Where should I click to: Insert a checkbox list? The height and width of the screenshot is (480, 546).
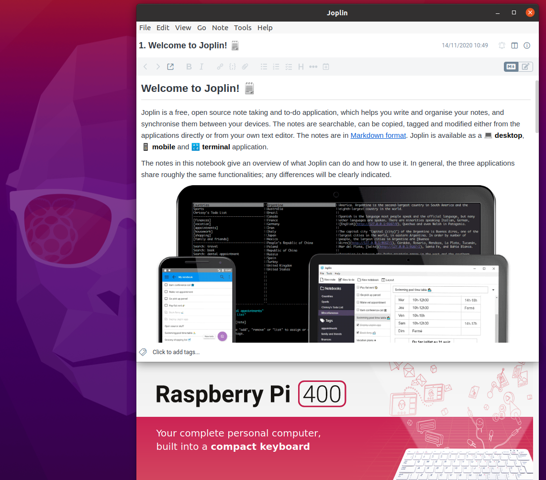click(x=289, y=67)
